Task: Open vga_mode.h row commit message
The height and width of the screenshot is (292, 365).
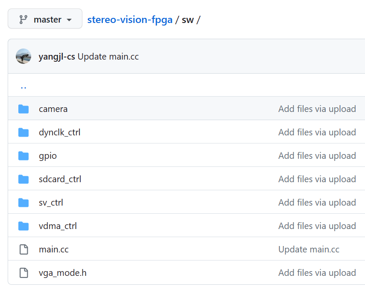Action: [317, 273]
